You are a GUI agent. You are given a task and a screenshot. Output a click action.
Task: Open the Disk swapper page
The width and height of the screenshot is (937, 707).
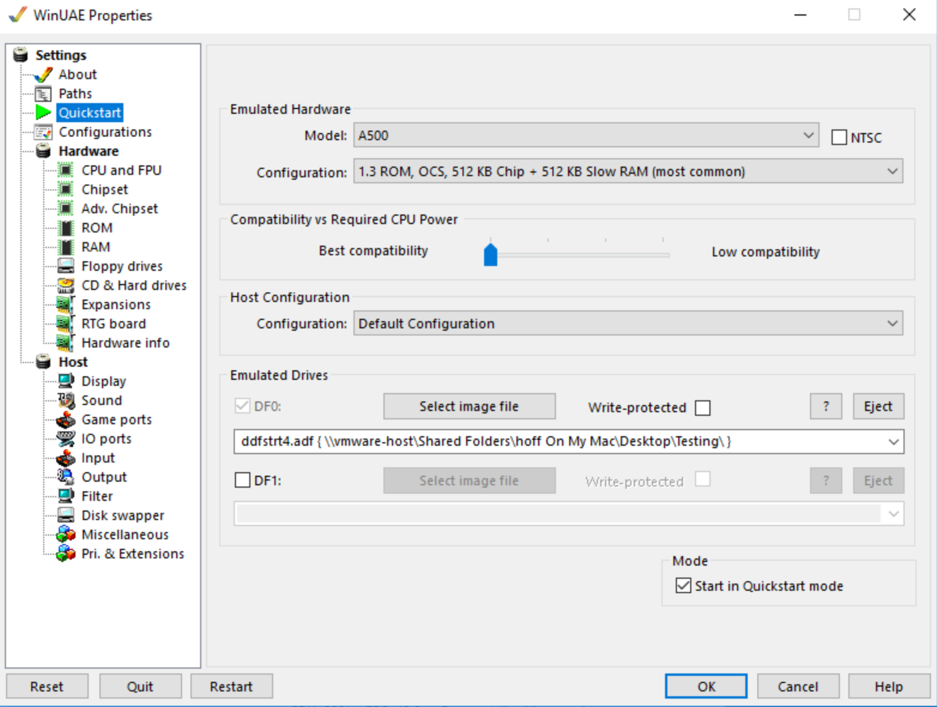(x=123, y=515)
